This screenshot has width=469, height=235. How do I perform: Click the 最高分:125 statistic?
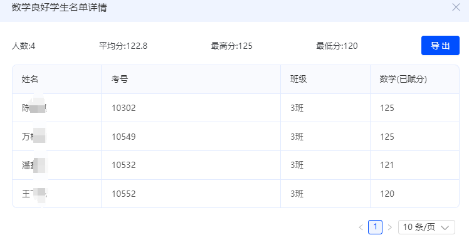coord(231,46)
